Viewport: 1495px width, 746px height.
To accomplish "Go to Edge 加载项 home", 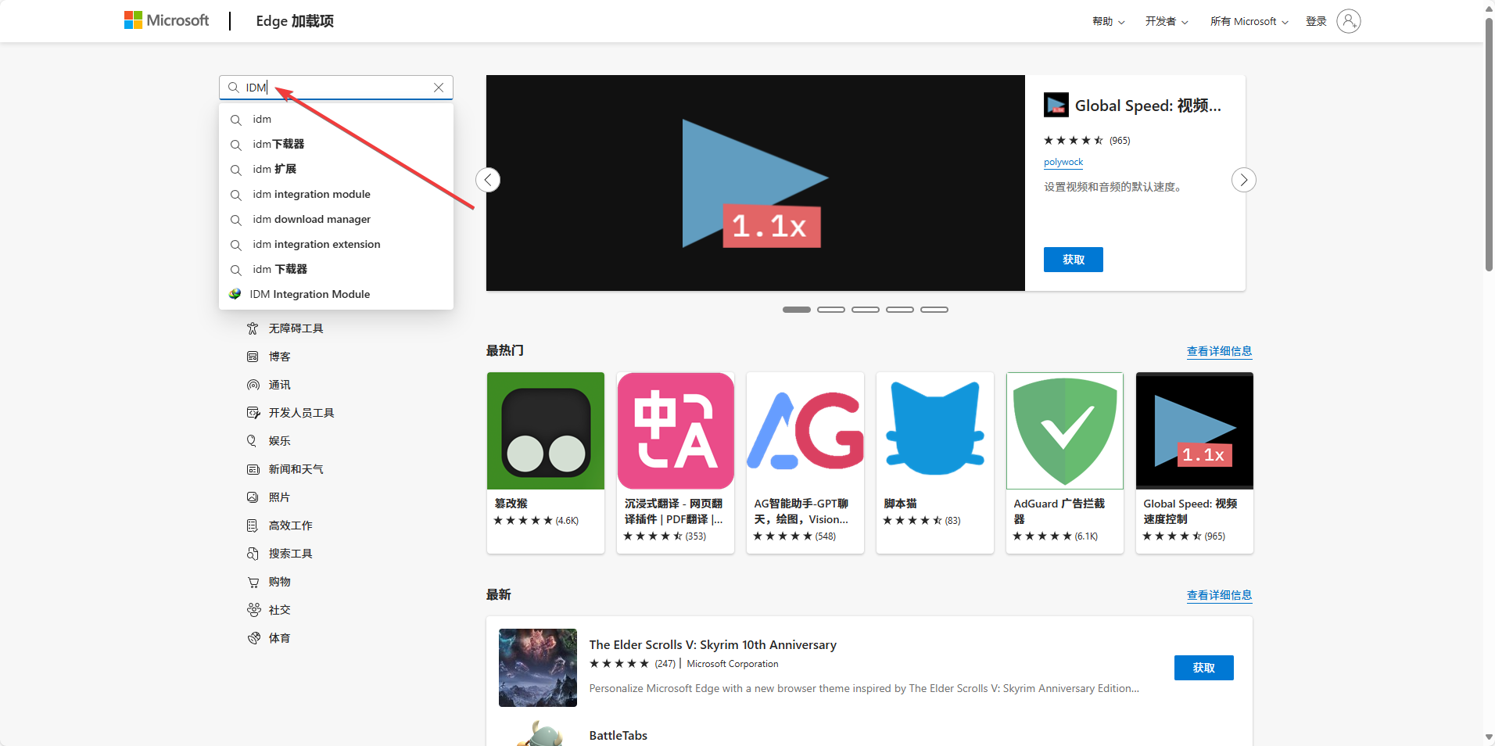I will [295, 21].
